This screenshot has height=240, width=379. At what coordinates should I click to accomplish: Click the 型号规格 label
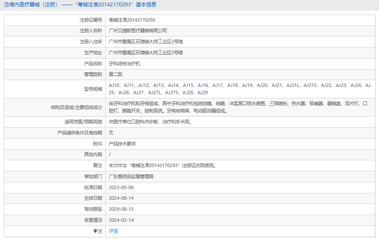point(93,89)
